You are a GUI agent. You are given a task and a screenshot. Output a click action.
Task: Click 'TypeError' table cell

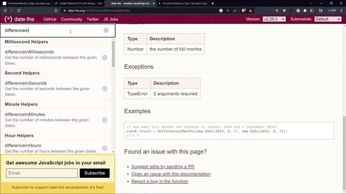coord(137,94)
